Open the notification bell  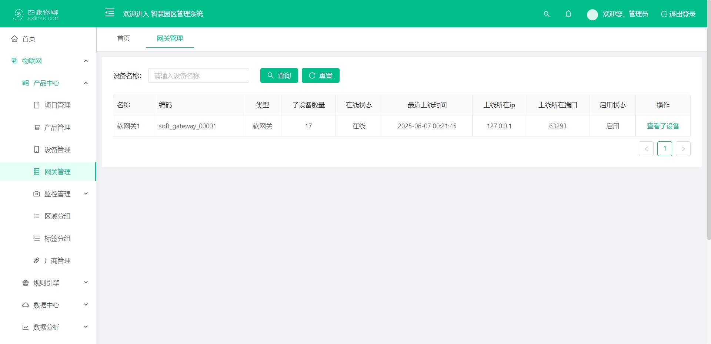pyautogui.click(x=568, y=14)
